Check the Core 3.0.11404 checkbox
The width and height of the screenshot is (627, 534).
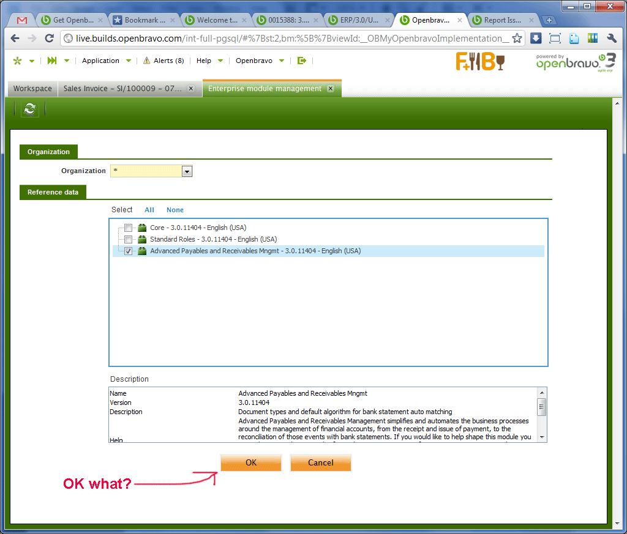(x=129, y=228)
